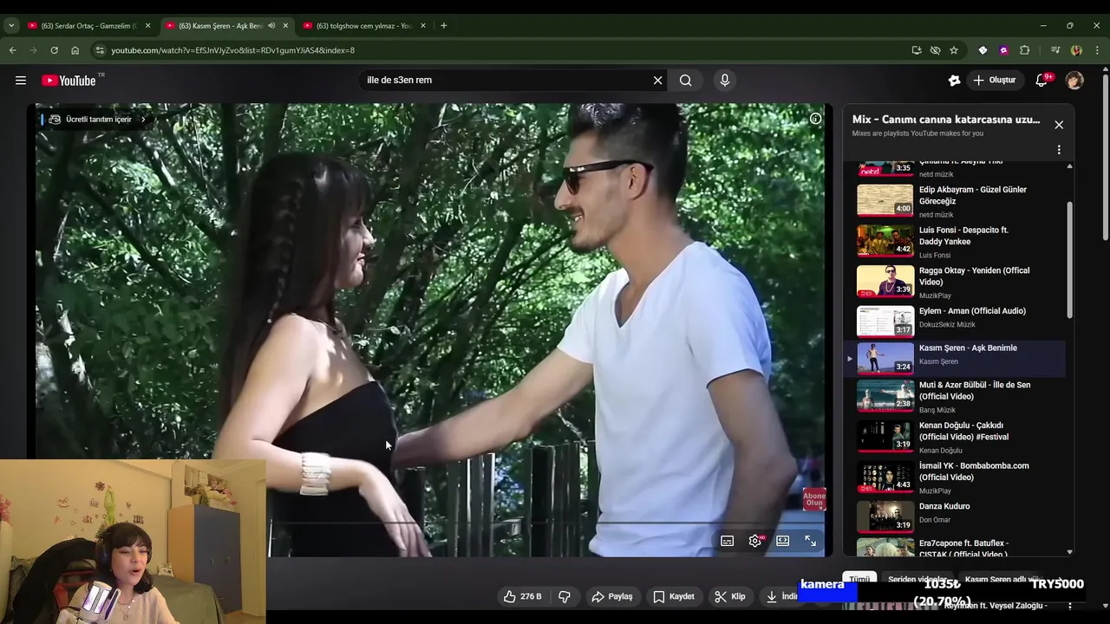View site information icon in address bar
Screen dimensions: 1110x624
tap(100, 50)
